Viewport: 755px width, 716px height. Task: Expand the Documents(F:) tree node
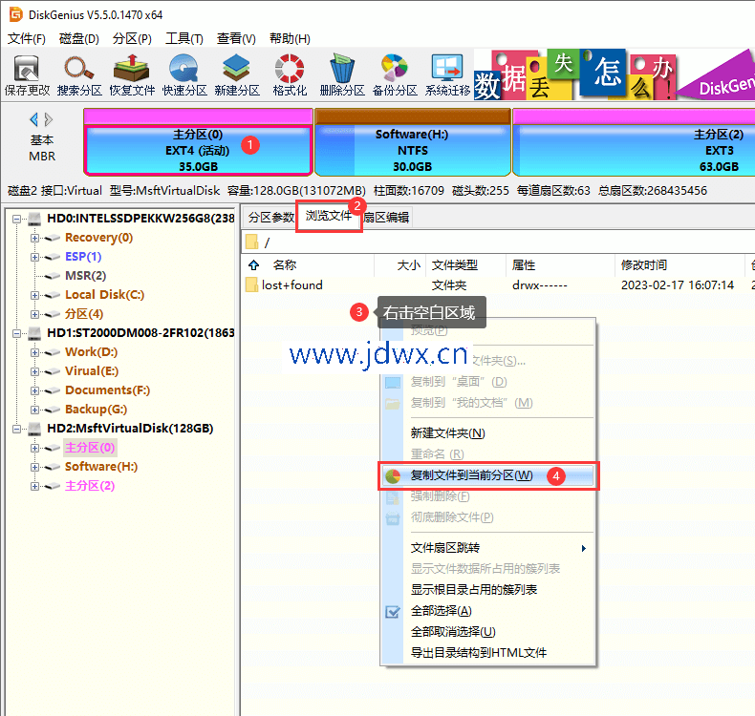pyautogui.click(x=34, y=390)
